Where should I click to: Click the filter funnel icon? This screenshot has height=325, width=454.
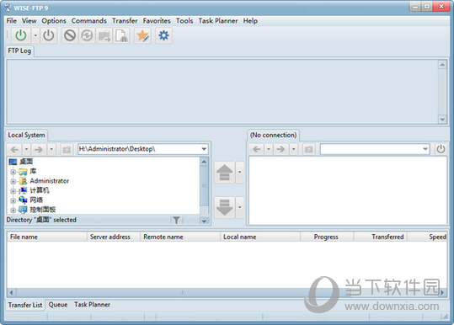tap(176, 220)
